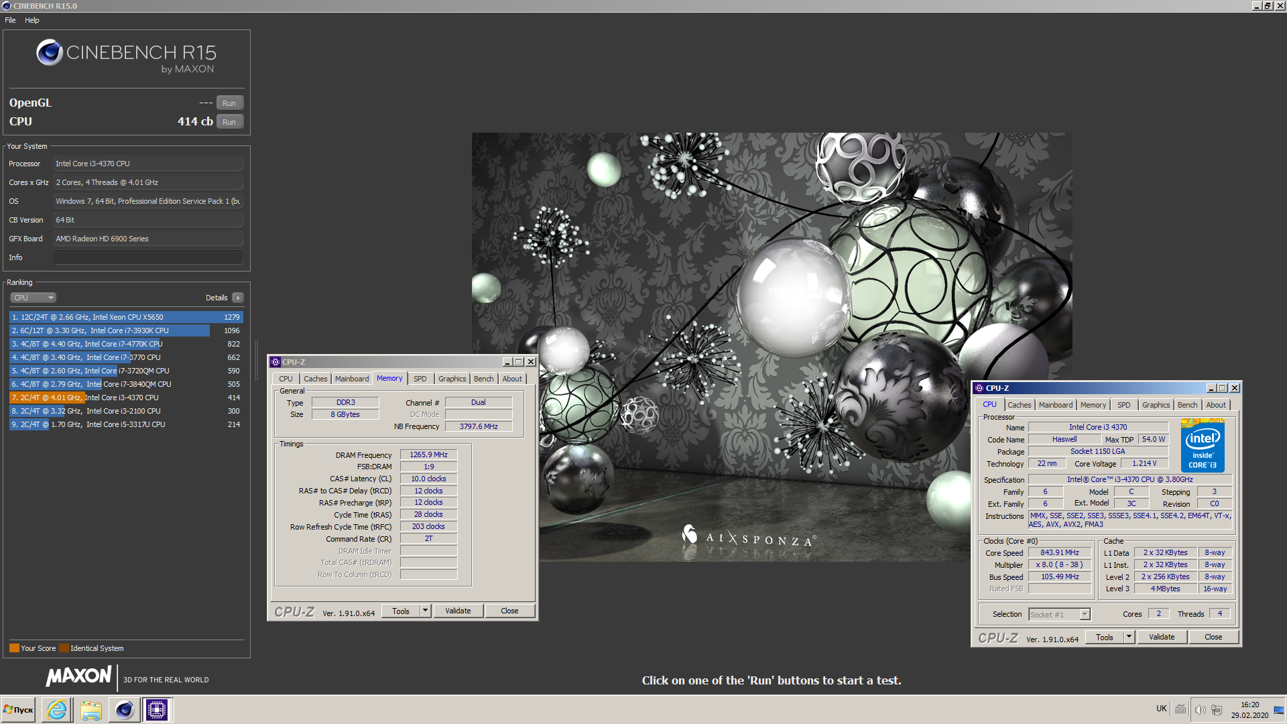The height and width of the screenshot is (724, 1287).
Task: Select ranking entry Core i5-3317U CPU
Action: (x=126, y=424)
